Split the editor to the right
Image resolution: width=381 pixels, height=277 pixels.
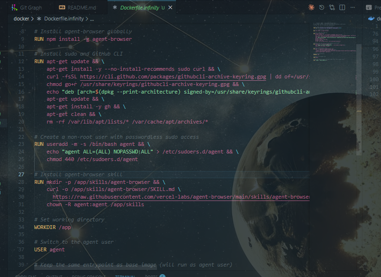pyautogui.click(x=342, y=8)
